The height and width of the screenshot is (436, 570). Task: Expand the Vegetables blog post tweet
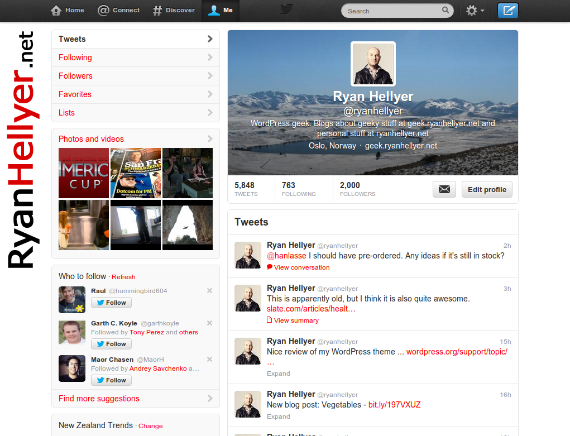279,416
